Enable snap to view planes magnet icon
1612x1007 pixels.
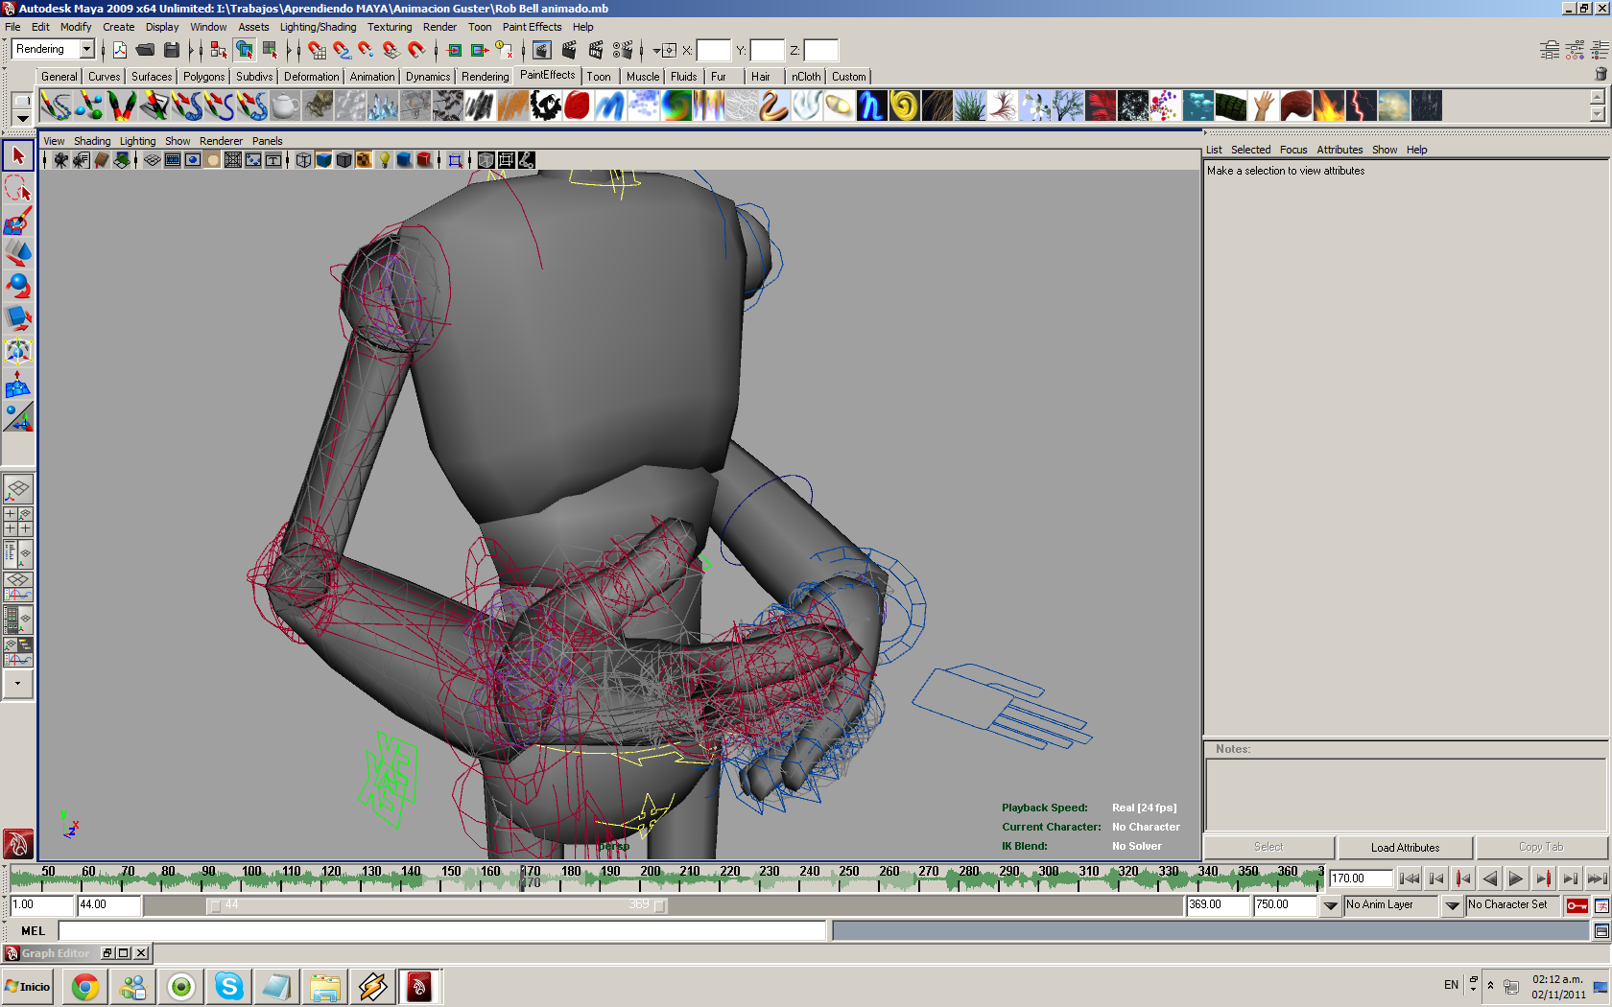(x=391, y=50)
